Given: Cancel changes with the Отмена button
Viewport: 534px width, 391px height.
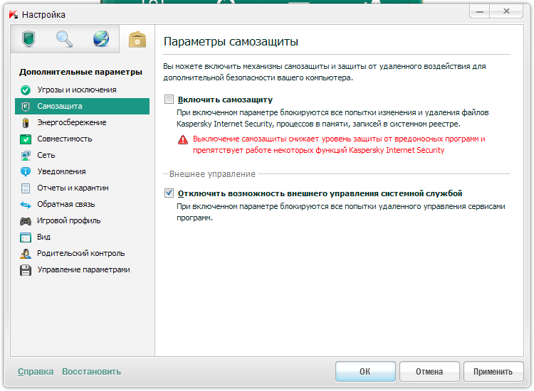Looking at the screenshot, I should [429, 372].
